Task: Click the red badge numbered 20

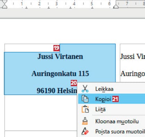Action: click(x=74, y=83)
